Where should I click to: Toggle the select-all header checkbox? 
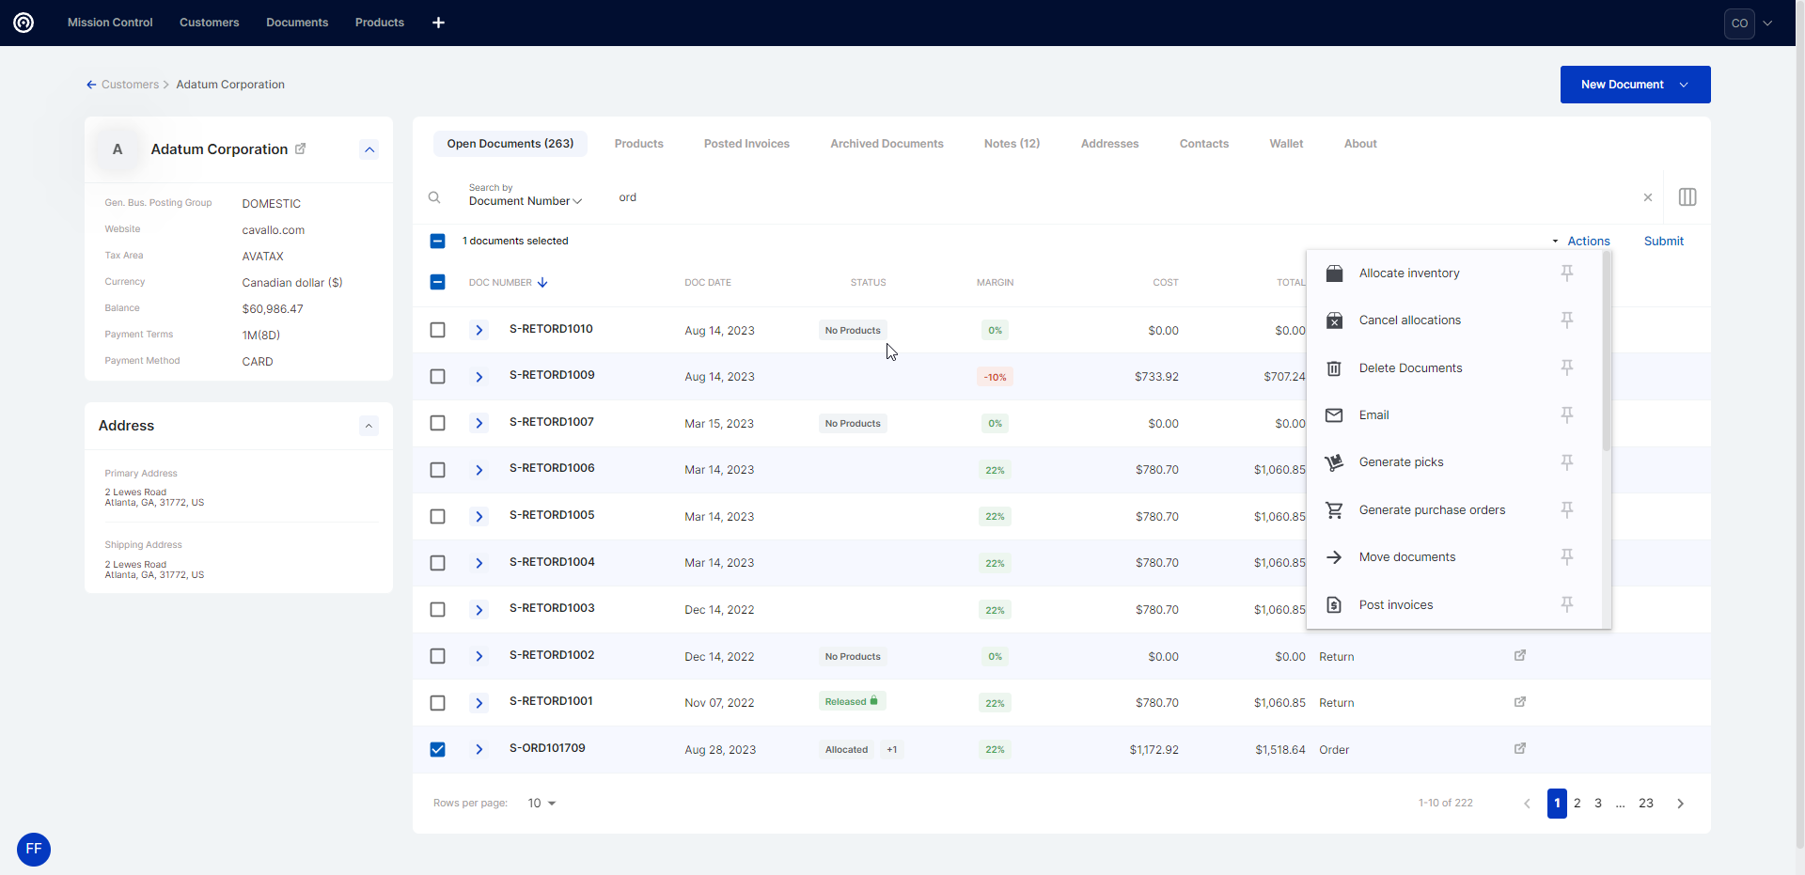pos(437,282)
